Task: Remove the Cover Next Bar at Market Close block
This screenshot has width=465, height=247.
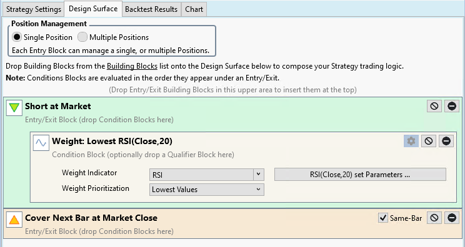Action: 452,218
